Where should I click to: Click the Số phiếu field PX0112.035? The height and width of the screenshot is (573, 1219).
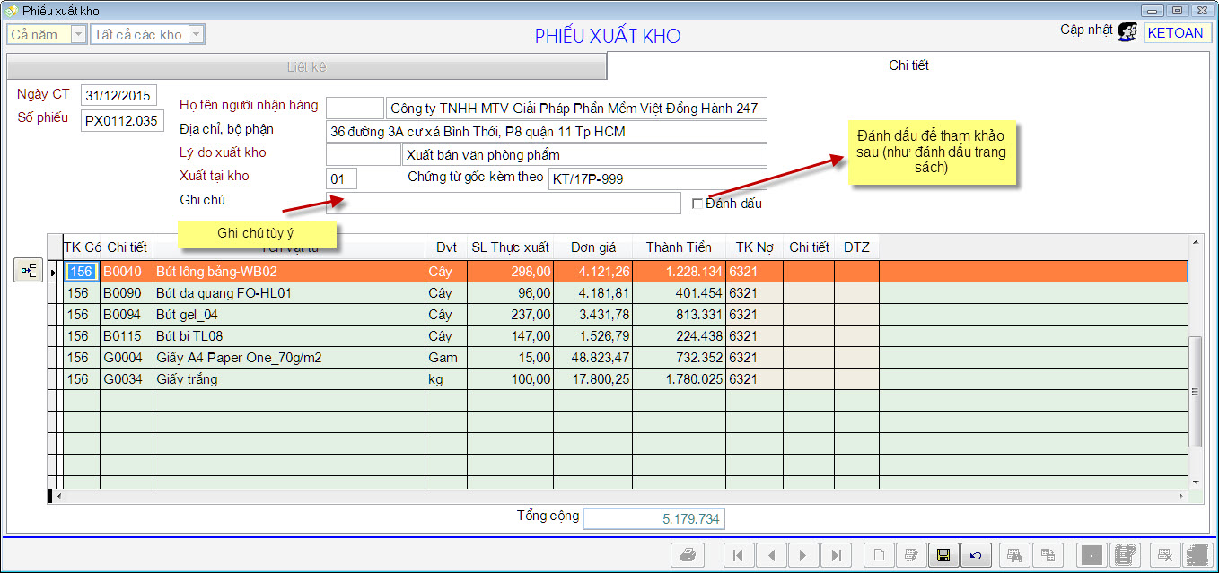[x=121, y=120]
